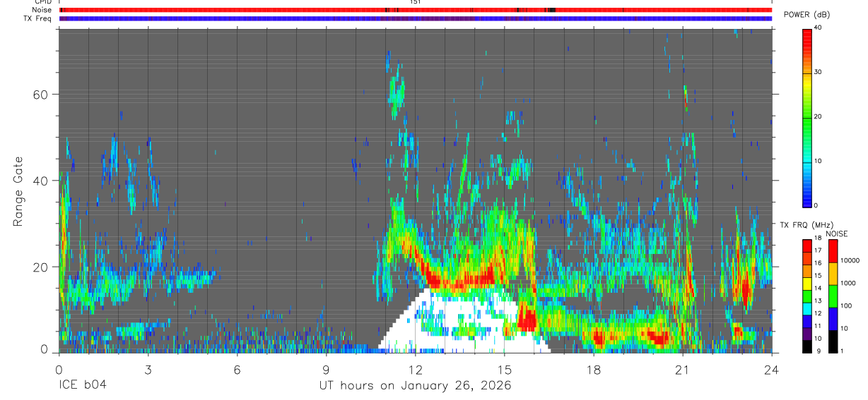The height and width of the screenshot is (400, 868).
Task: Click the rainbow POWER color scale bar
Action: pyautogui.click(x=807, y=117)
